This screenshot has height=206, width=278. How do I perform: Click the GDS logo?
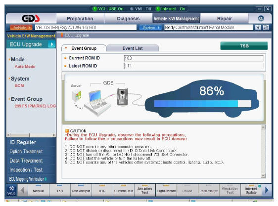pos(31,18)
